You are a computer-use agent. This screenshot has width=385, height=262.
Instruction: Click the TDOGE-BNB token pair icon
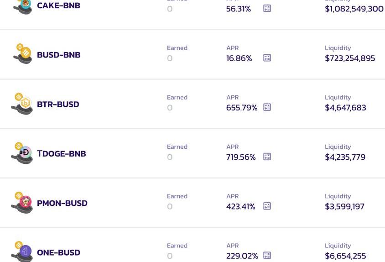coord(22,153)
